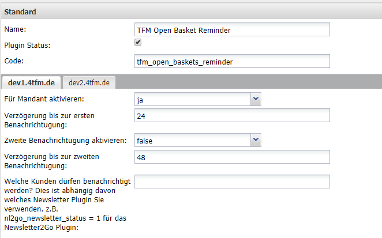This screenshot has width=382, height=238.
Task: Select the second notification delay field showing 48
Action: (231, 157)
